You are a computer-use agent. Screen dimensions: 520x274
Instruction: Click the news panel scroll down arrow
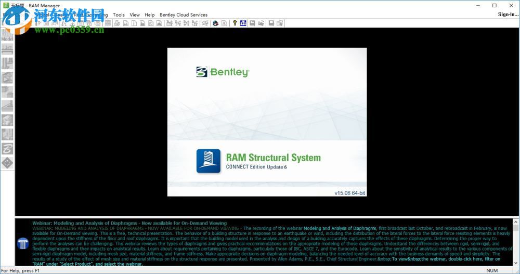pyautogui.click(x=516, y=263)
